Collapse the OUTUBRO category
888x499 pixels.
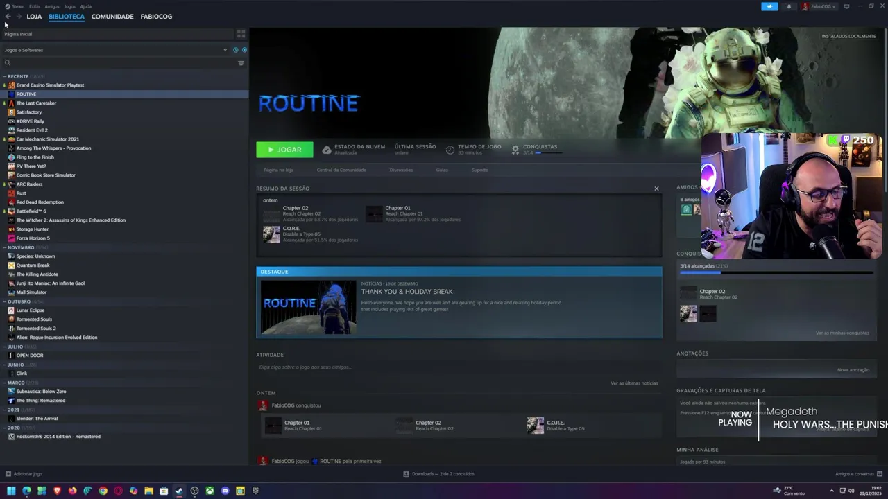pyautogui.click(x=5, y=301)
